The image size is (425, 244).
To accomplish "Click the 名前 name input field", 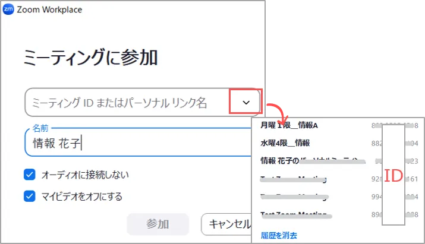I will pos(138,142).
